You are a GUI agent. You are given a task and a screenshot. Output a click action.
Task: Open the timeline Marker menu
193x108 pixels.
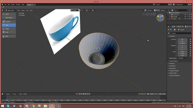(25, 94)
